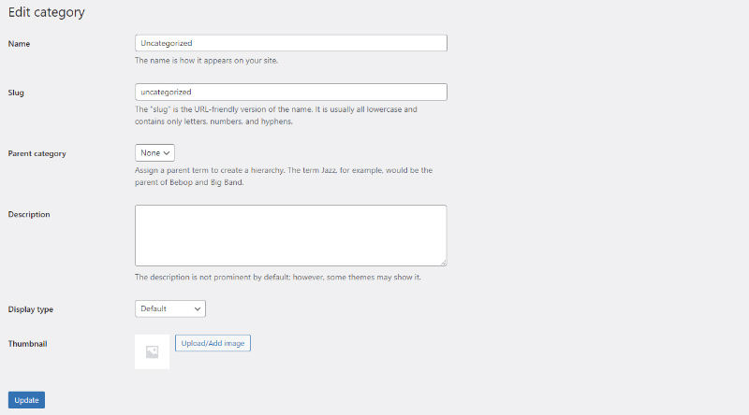Click the blue Update button
Screen dimensions: 749x415
[26, 400]
